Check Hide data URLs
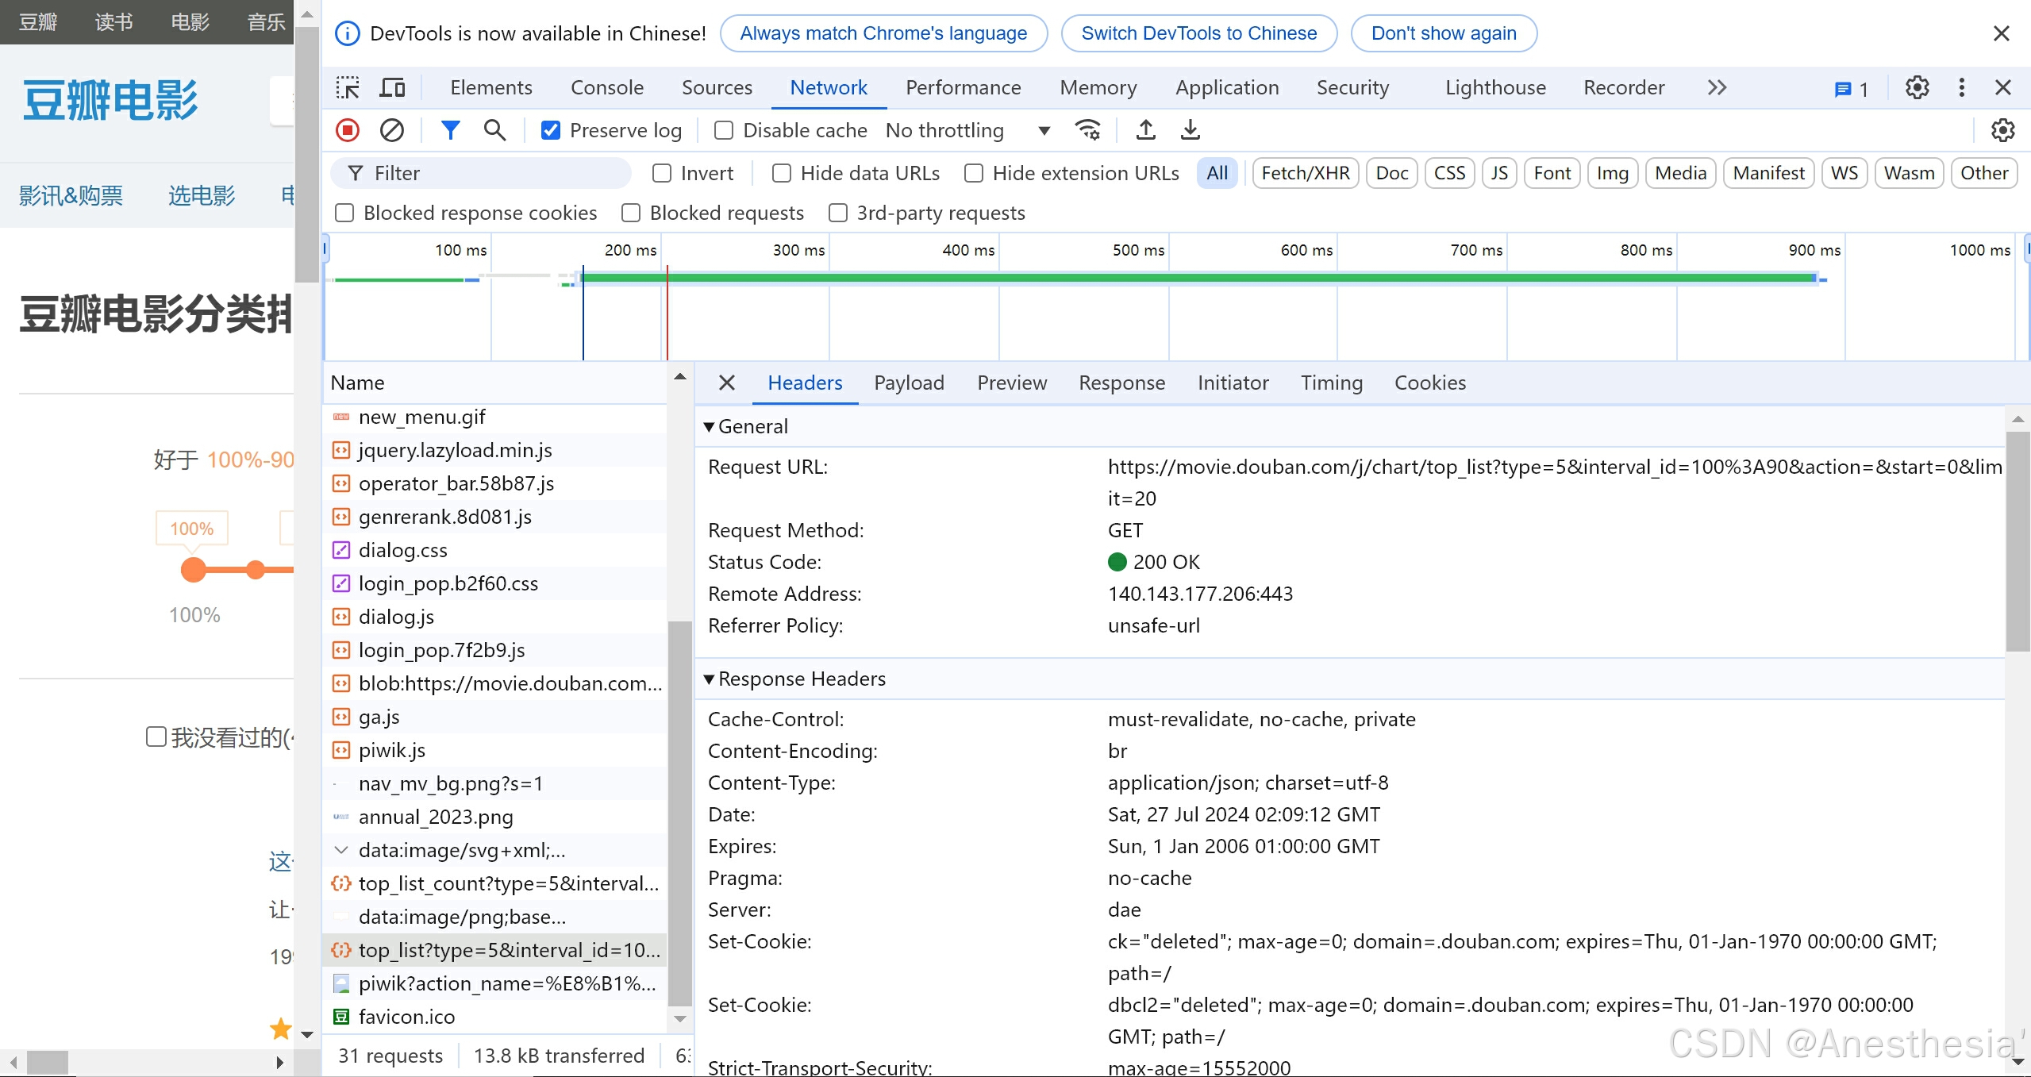 782,173
